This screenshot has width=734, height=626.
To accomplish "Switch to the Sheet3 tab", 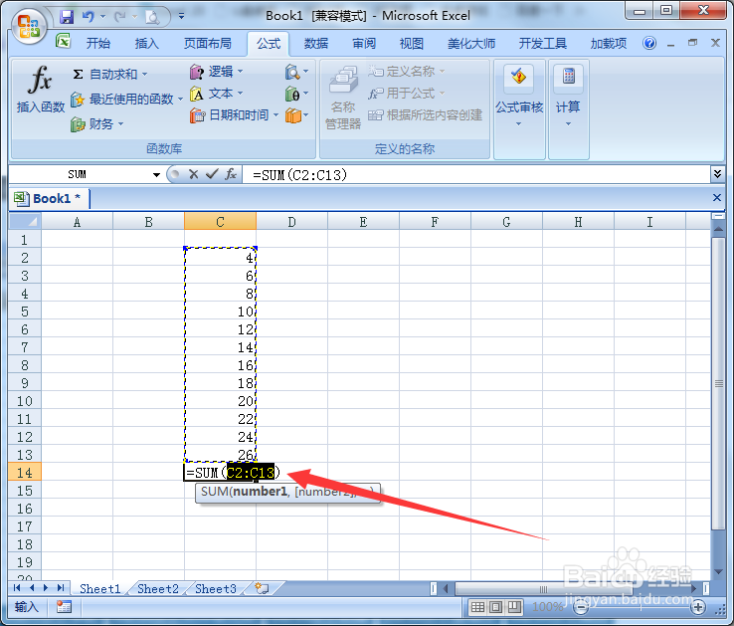I will [x=216, y=588].
